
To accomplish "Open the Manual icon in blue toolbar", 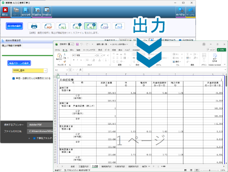I will 190,12.
